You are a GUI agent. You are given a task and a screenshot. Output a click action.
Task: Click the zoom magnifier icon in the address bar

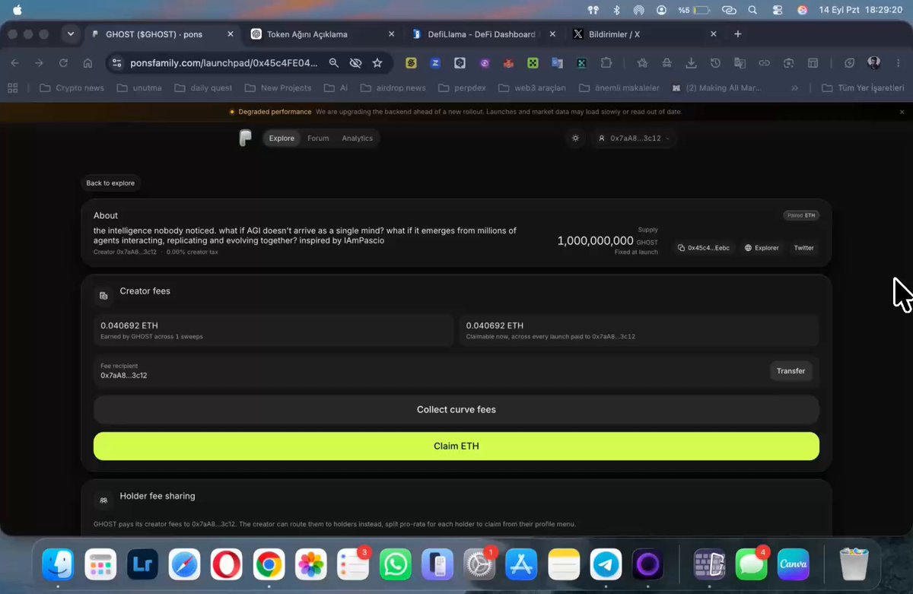(334, 63)
